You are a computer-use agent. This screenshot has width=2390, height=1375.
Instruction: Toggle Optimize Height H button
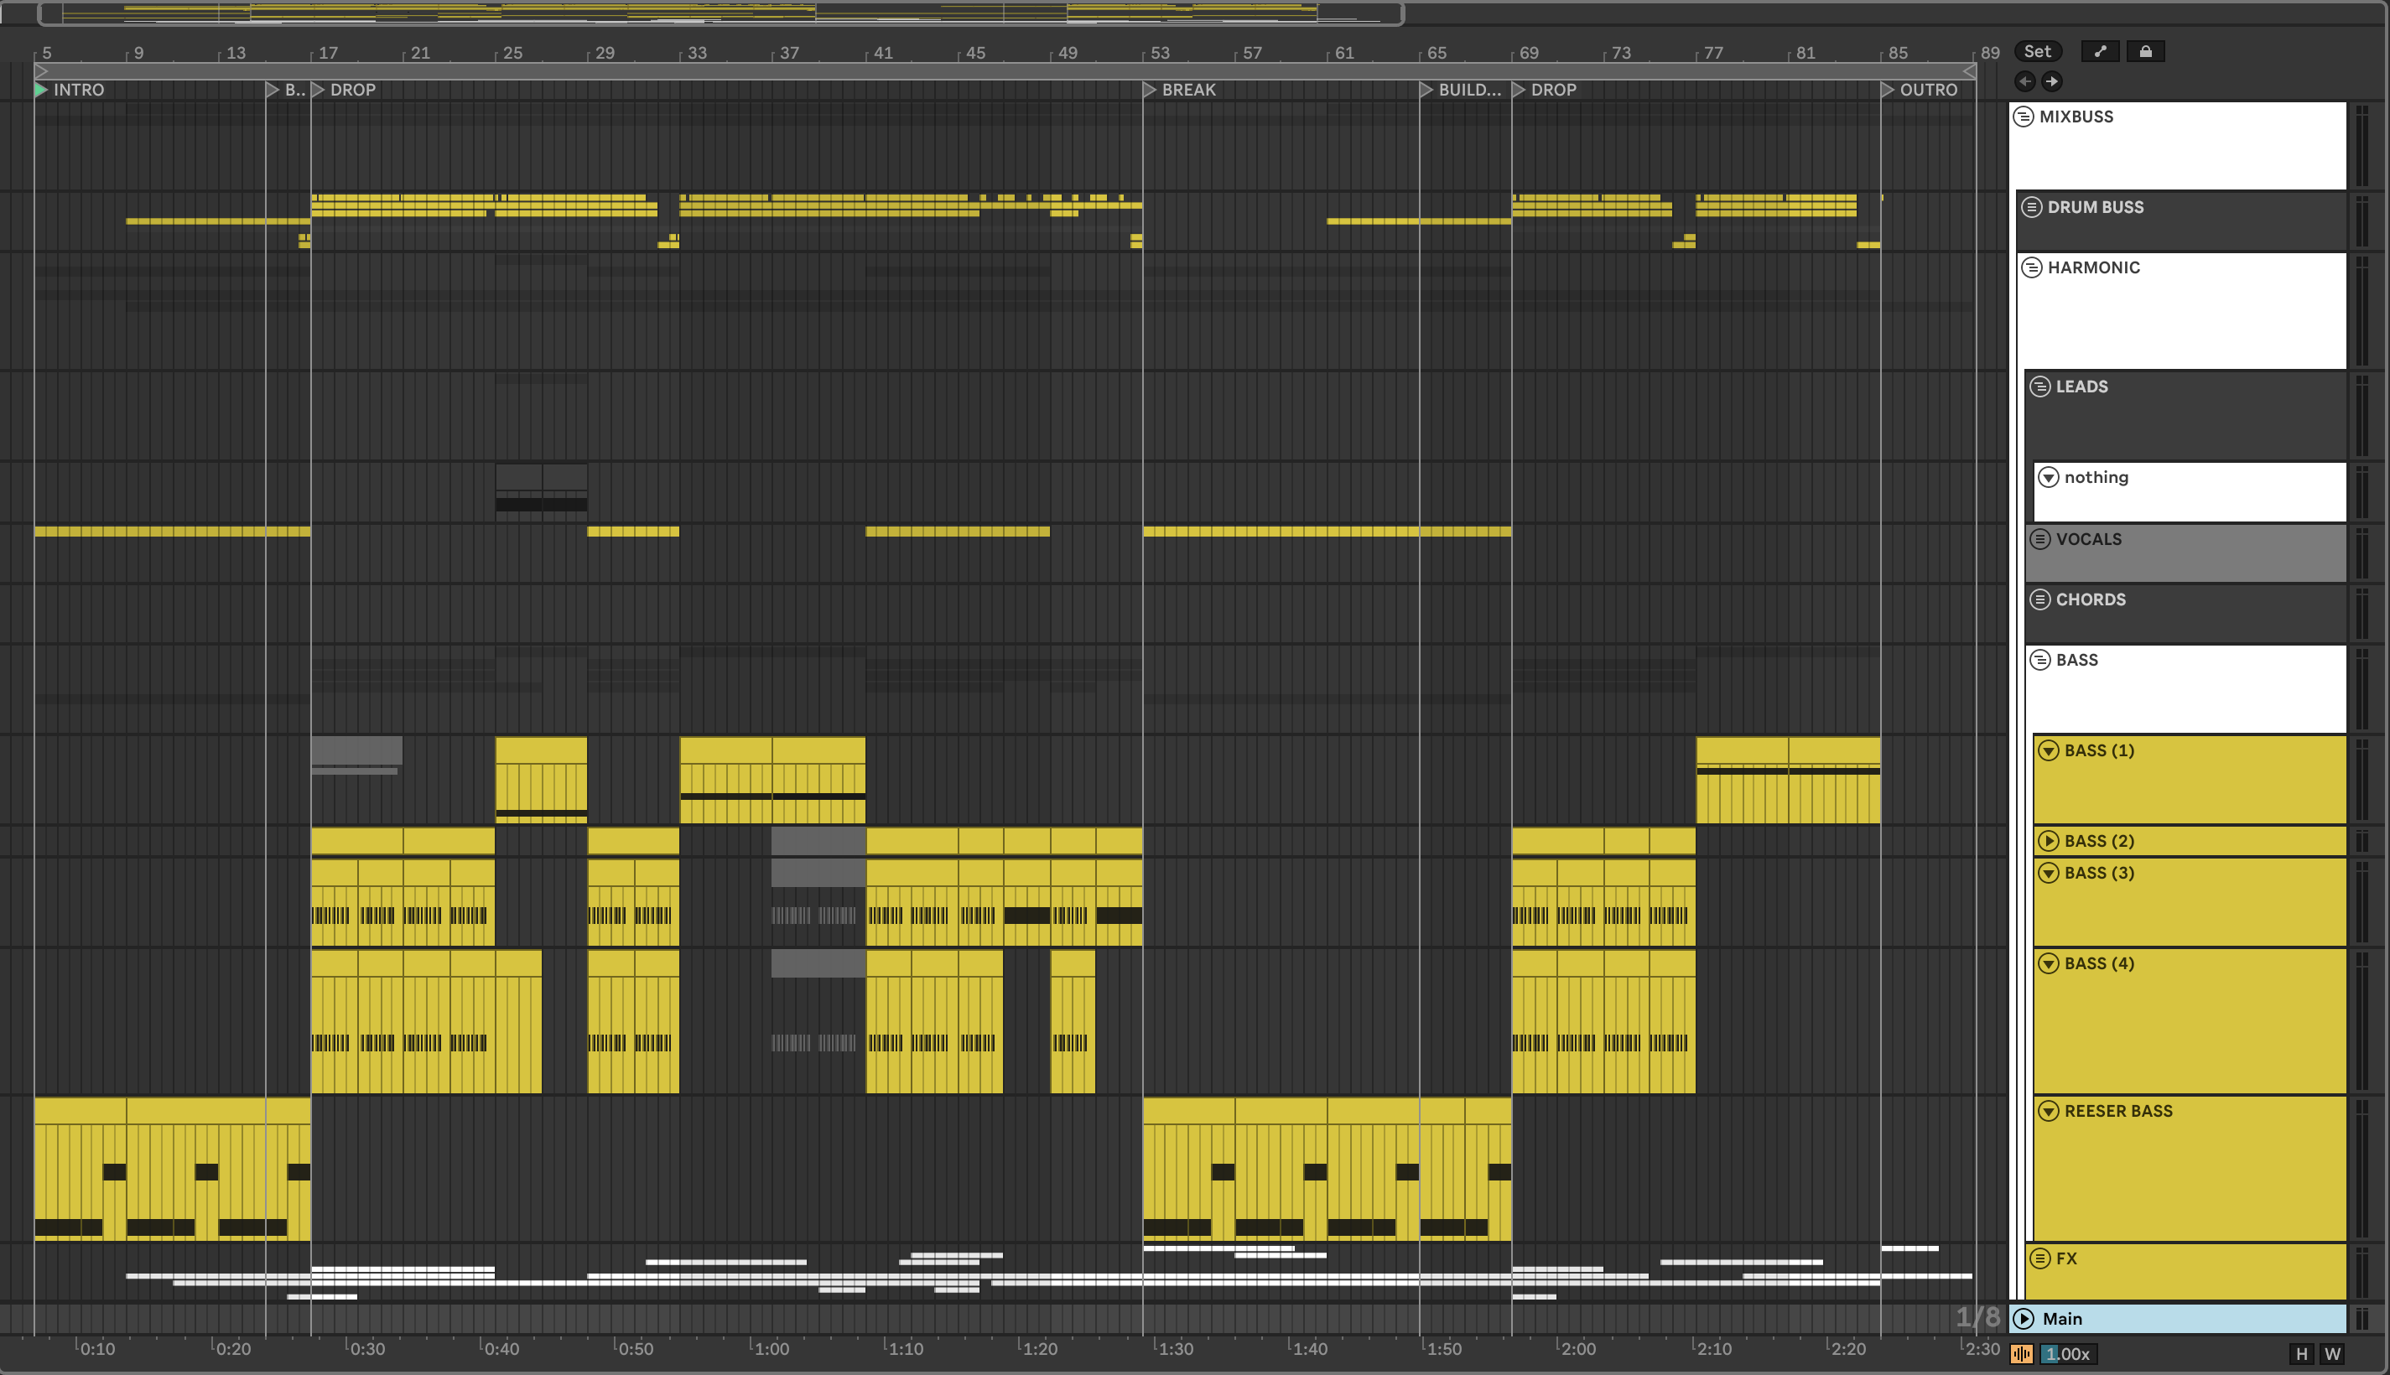[2301, 1354]
